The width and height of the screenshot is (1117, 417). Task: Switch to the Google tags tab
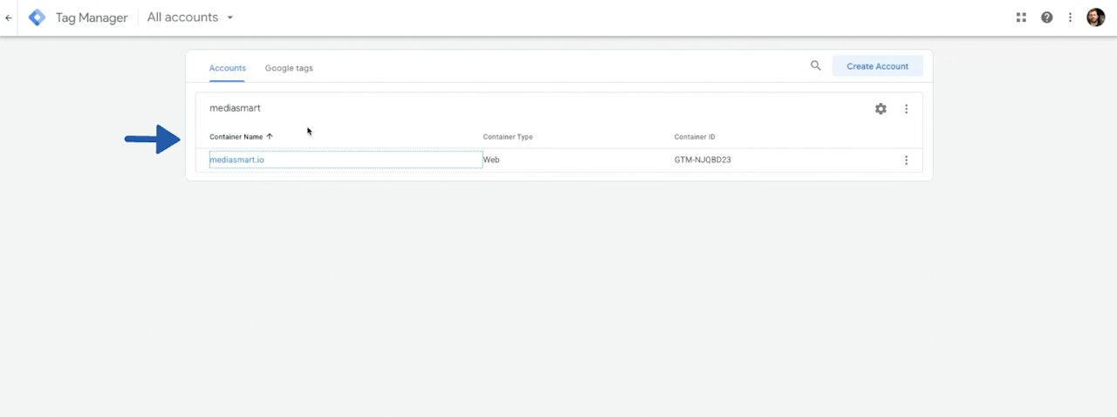pos(289,68)
